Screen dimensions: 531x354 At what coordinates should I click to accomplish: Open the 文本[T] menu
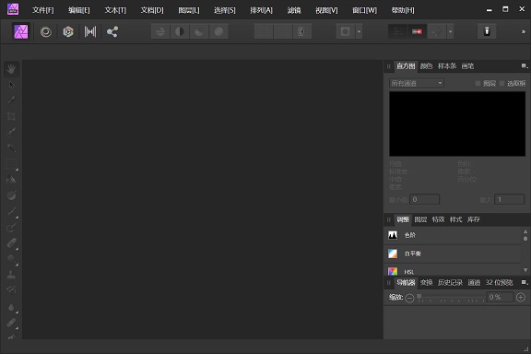pos(115,10)
